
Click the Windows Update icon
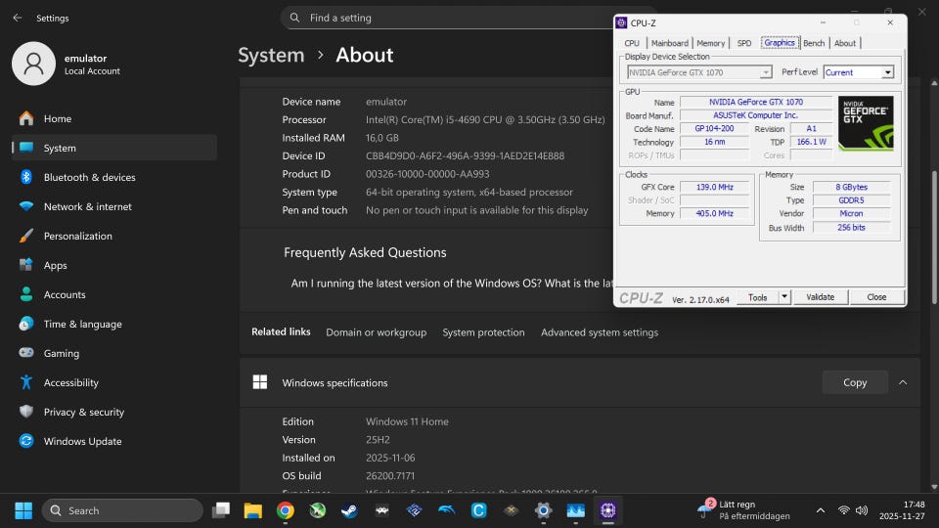click(x=25, y=441)
